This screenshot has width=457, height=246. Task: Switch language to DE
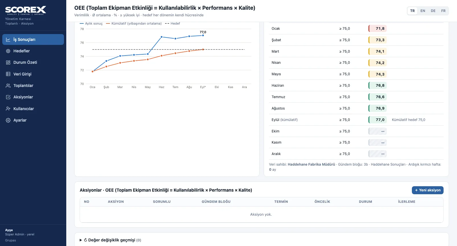point(433,11)
